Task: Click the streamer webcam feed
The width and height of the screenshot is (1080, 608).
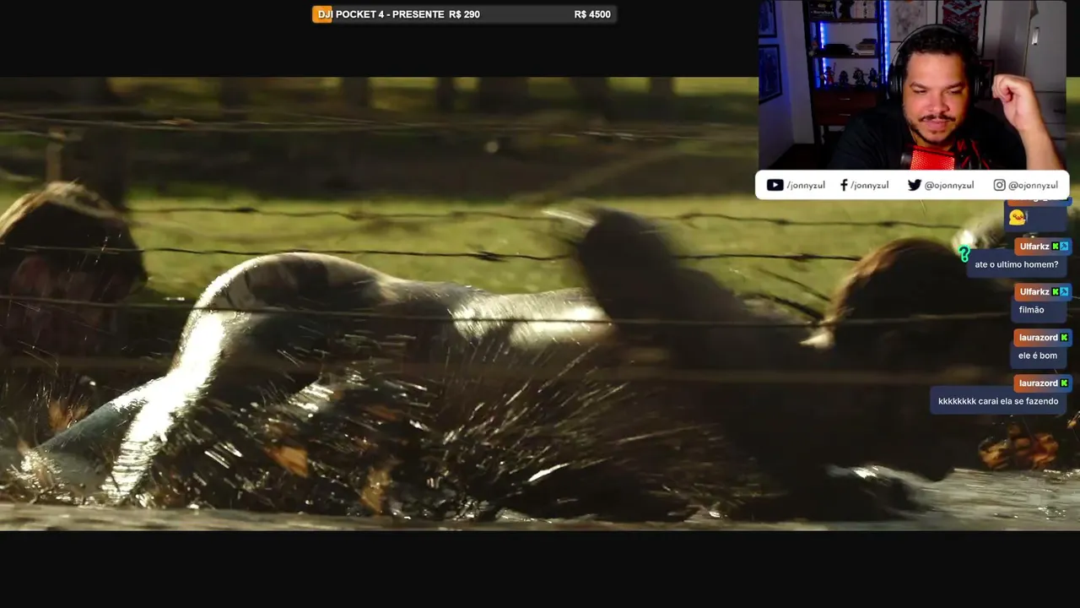Action: click(912, 85)
